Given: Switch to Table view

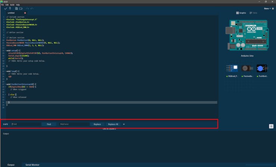Looking at the screenshot, I should point(253,13).
